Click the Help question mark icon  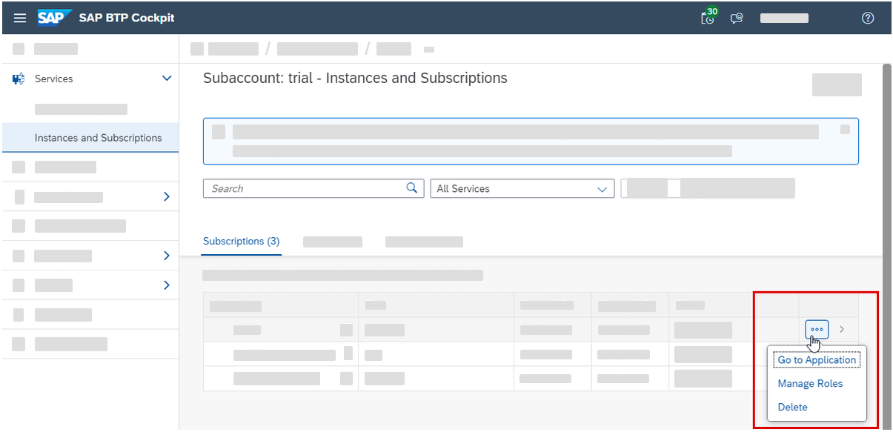click(x=867, y=18)
